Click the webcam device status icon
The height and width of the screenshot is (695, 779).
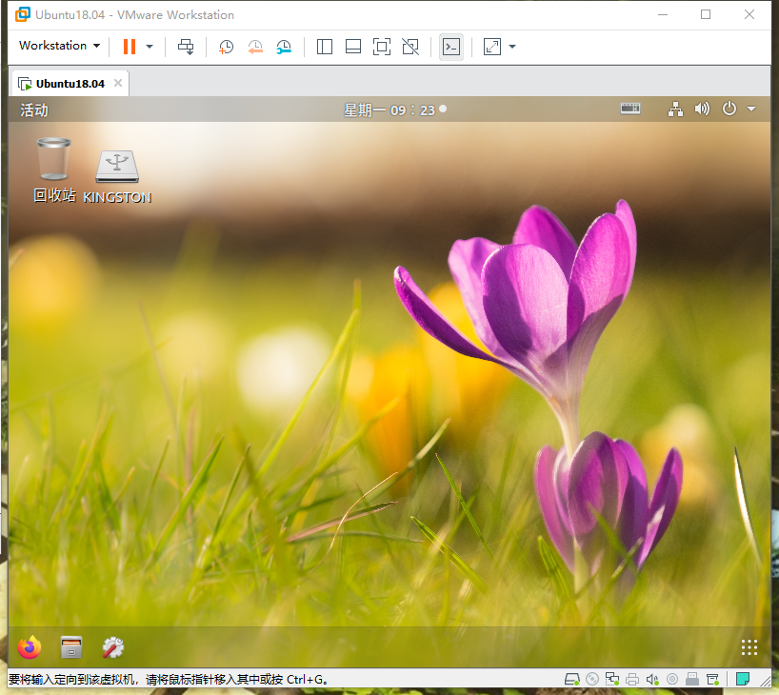click(x=672, y=679)
